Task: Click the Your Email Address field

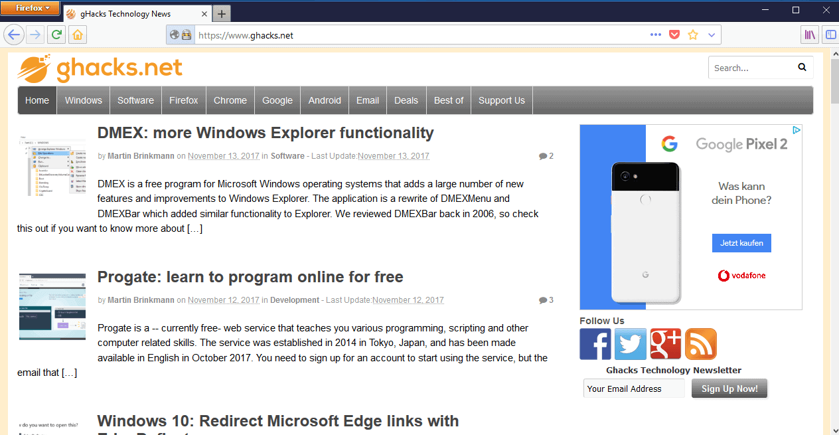Action: 633,388
